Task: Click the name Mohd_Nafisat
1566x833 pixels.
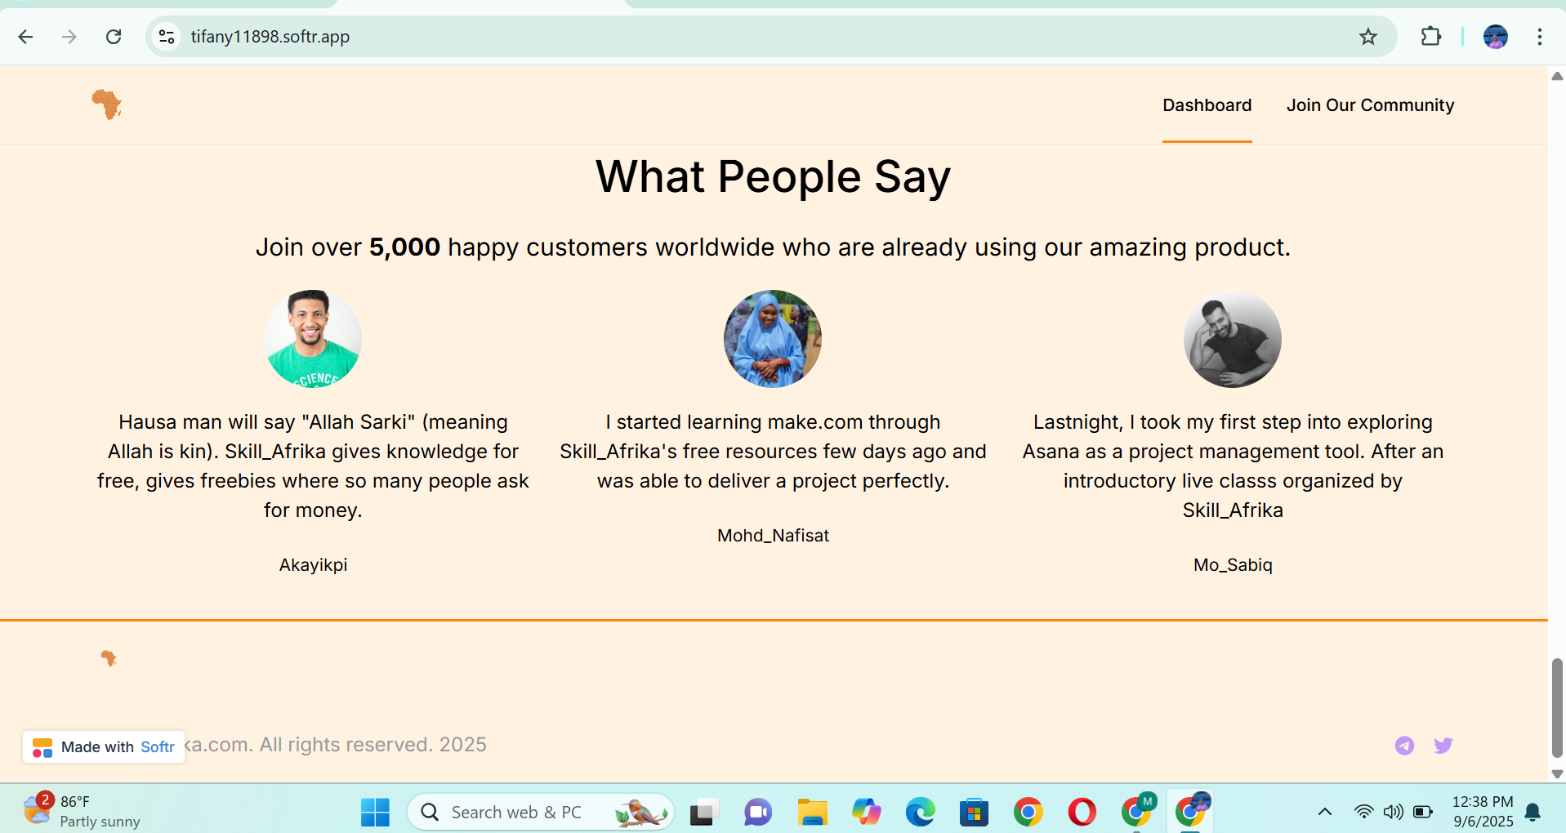Action: pos(773,536)
